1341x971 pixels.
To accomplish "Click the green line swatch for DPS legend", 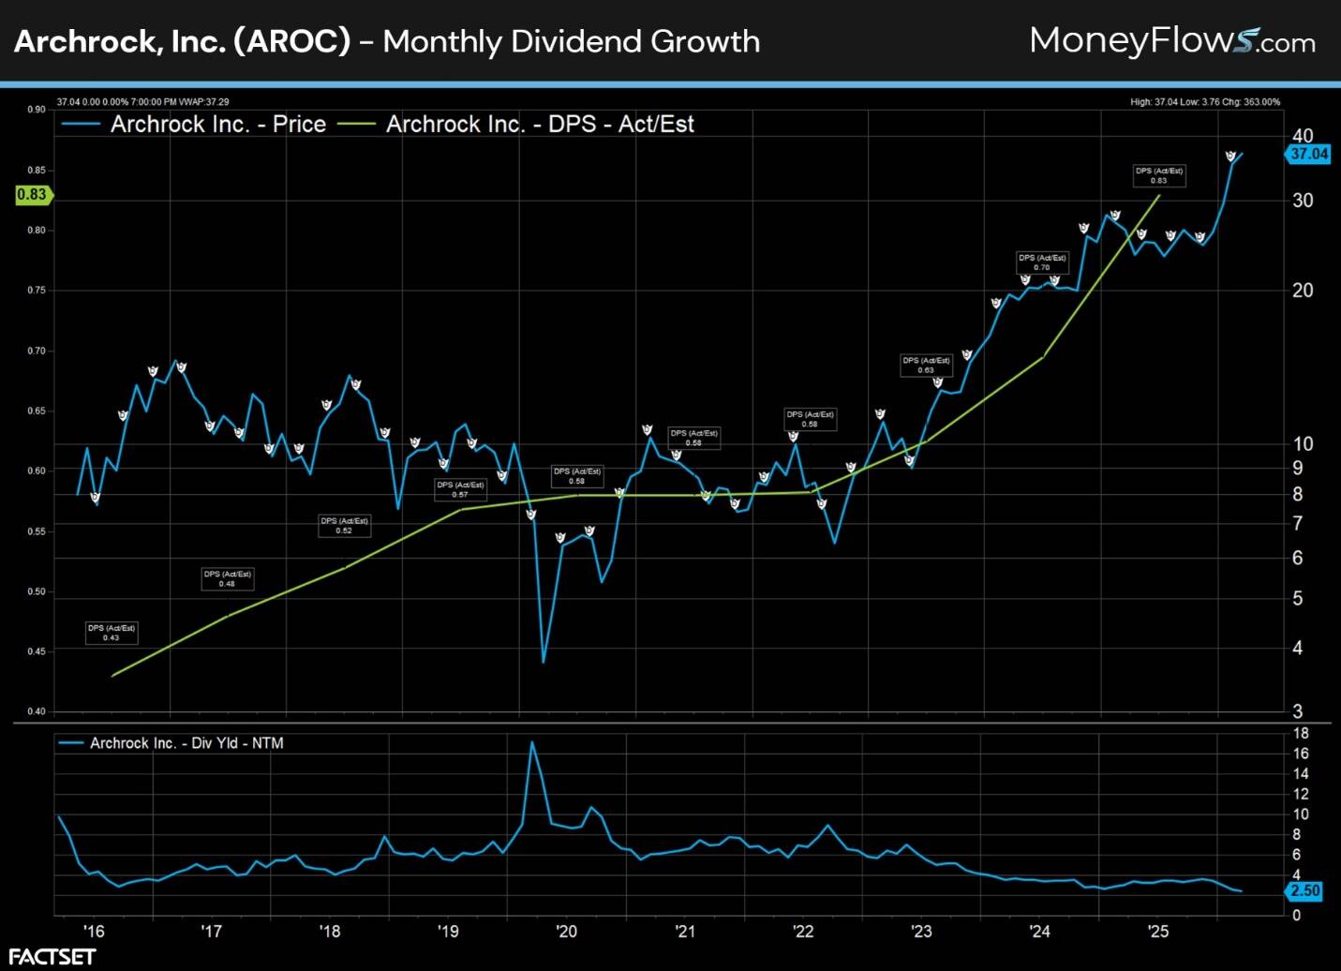I will pos(356,125).
